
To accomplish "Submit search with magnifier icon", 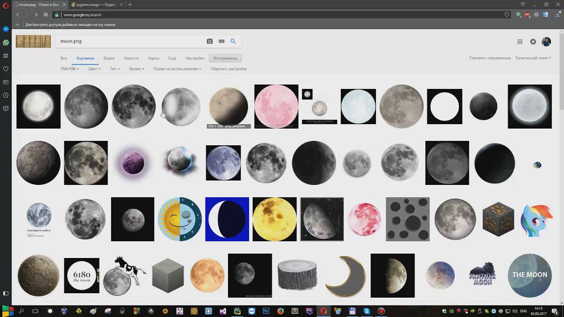I will [x=233, y=41].
